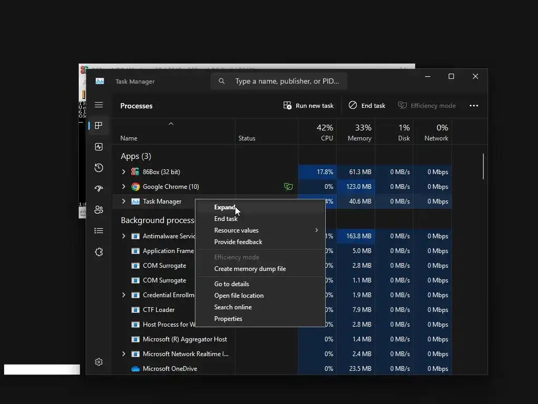538x404 pixels.
Task: Open Properties from the context menu
Action: (x=260, y=319)
